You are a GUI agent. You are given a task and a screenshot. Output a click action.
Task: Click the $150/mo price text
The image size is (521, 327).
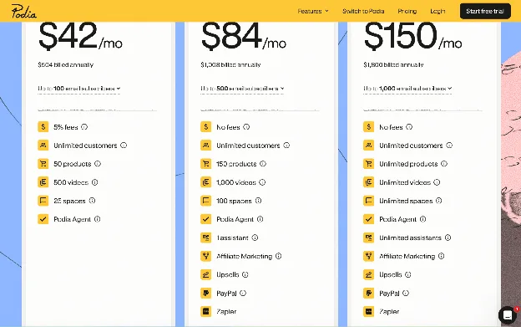point(412,36)
